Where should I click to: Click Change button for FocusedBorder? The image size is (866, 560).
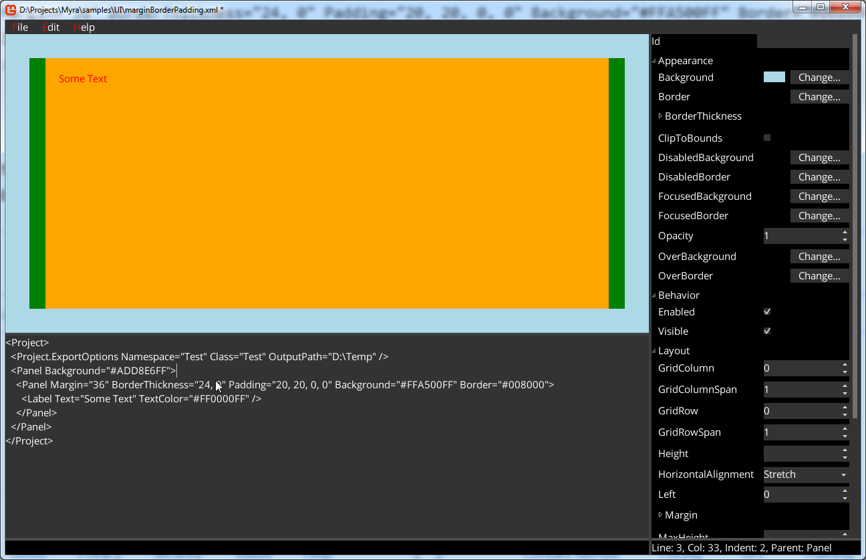click(x=819, y=216)
